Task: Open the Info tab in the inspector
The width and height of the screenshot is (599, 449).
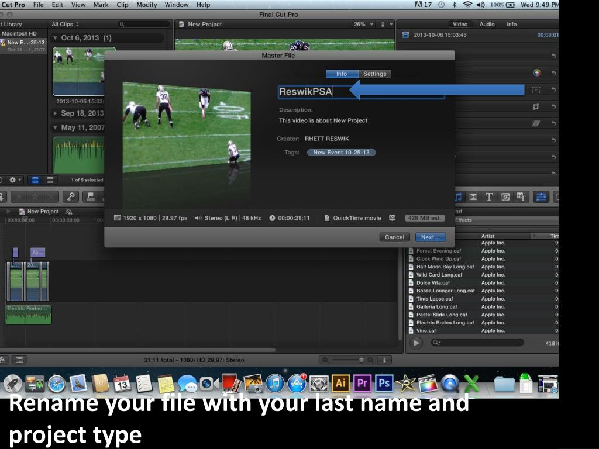Action: [x=511, y=24]
